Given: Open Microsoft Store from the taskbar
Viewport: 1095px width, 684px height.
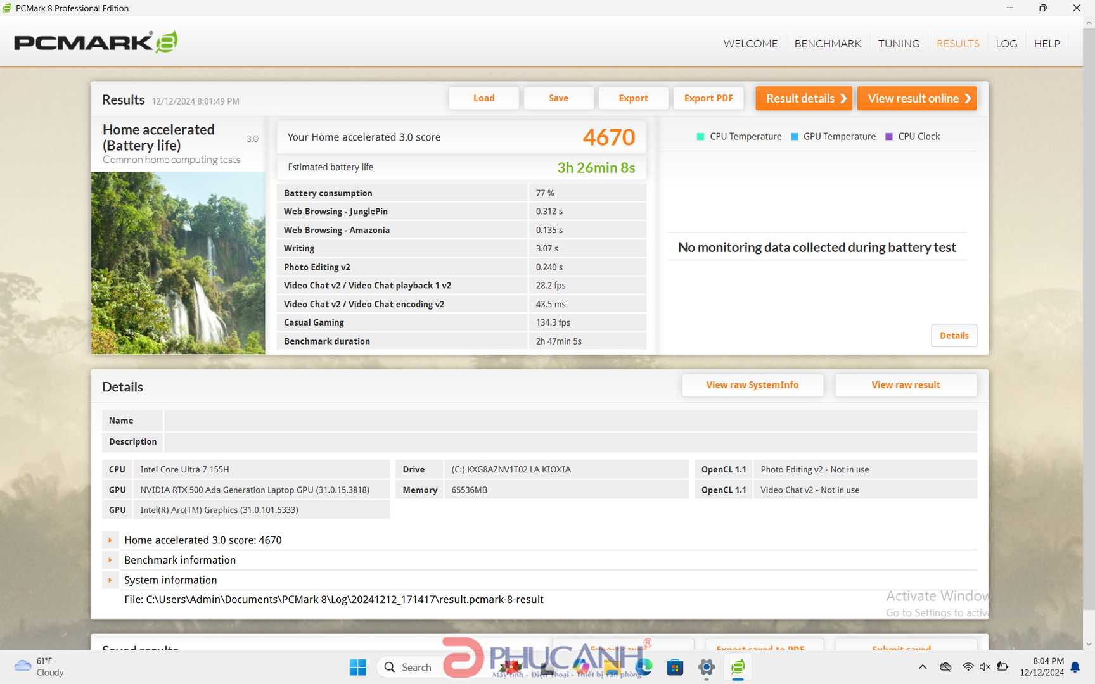Looking at the screenshot, I should 675,667.
